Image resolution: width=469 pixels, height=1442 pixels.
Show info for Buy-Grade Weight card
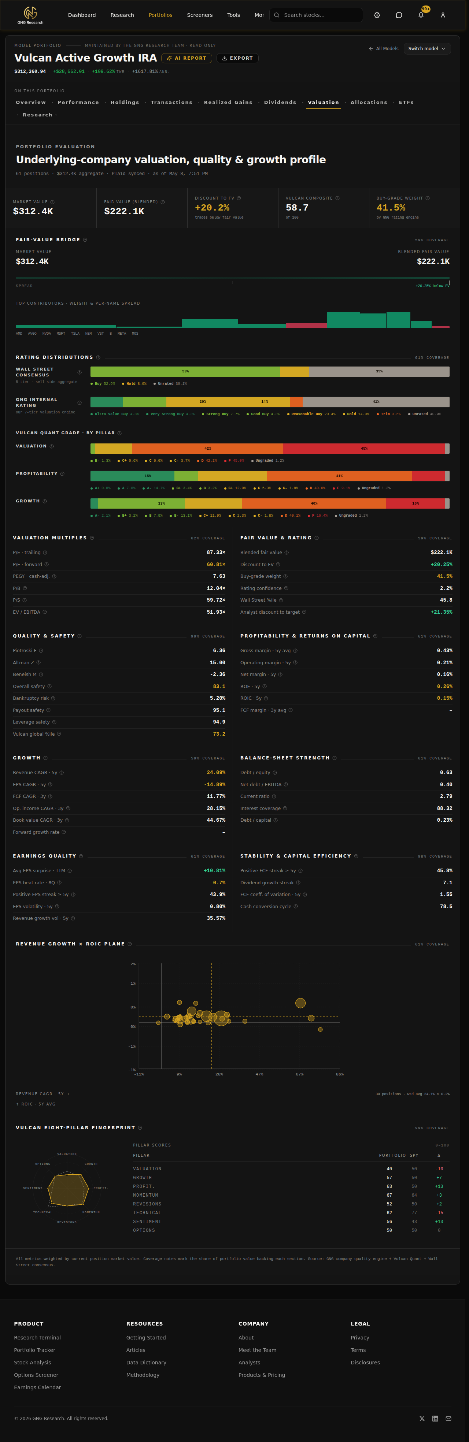428,198
